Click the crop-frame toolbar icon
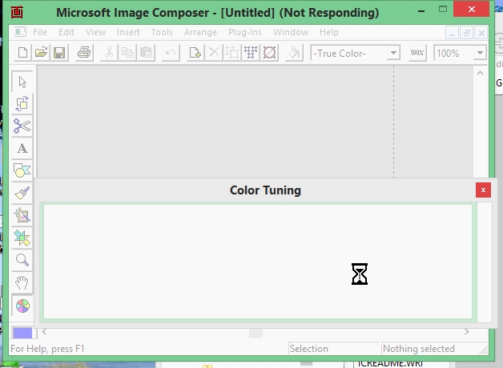Image resolution: width=503 pixels, height=368 pixels. click(x=232, y=53)
